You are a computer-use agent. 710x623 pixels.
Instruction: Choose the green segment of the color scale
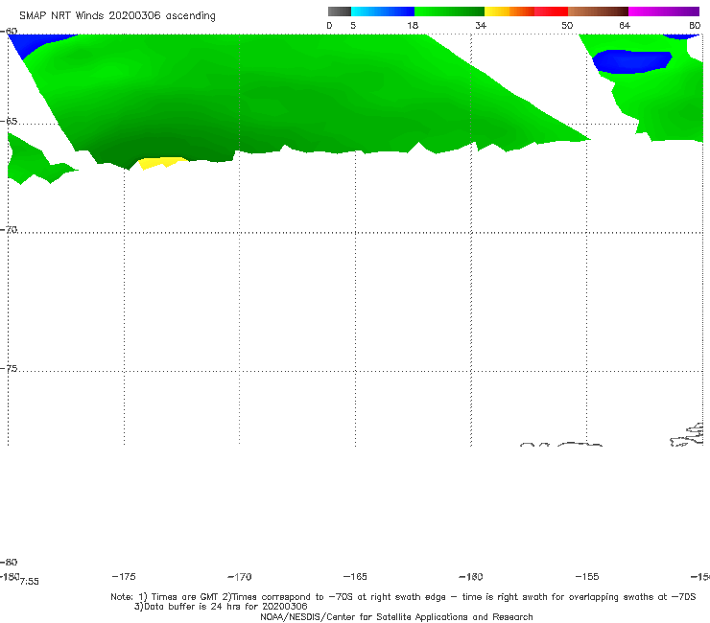click(449, 12)
